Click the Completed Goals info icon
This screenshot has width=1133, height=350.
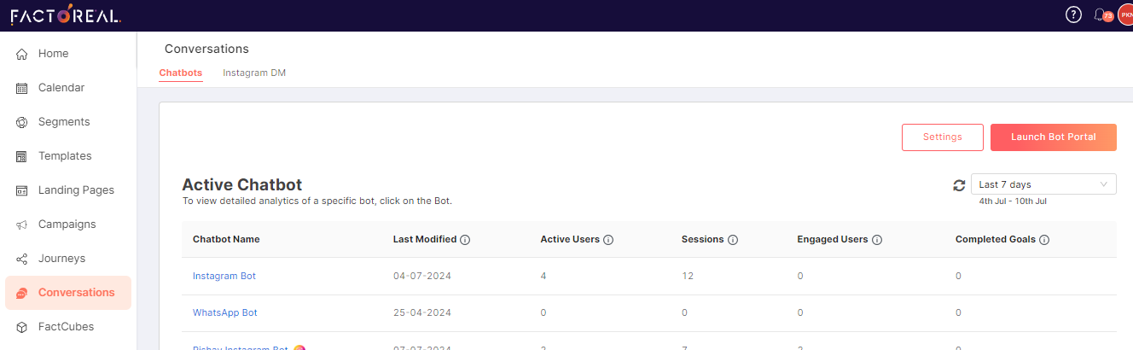(1044, 240)
